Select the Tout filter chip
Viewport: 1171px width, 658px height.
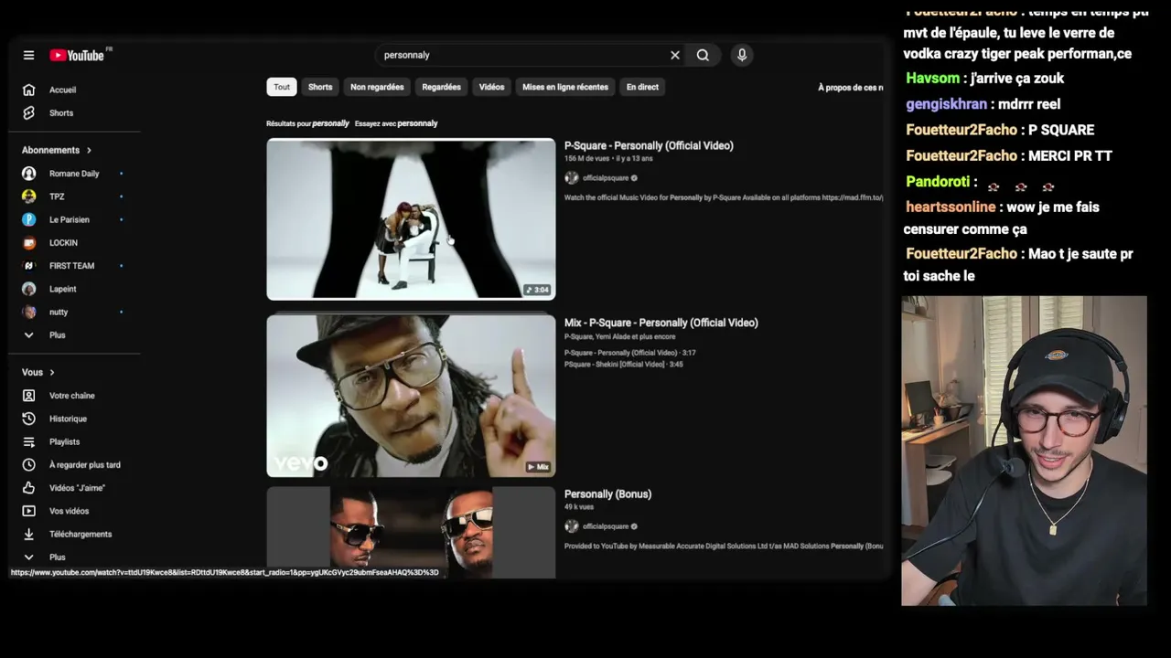click(282, 87)
